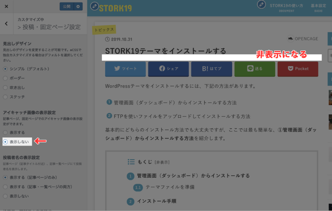Share on Twitter with ツイート button
Screen dimensions: 332x211
tap(125, 69)
